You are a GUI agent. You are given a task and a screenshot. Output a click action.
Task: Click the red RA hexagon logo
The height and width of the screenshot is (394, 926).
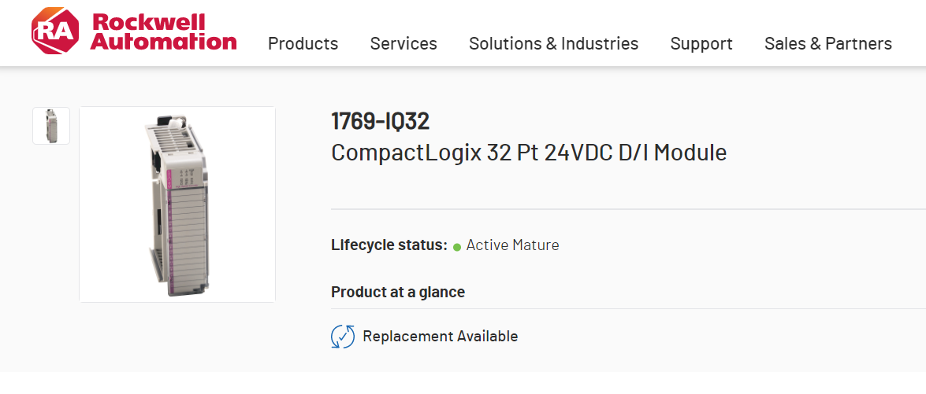click(x=55, y=31)
